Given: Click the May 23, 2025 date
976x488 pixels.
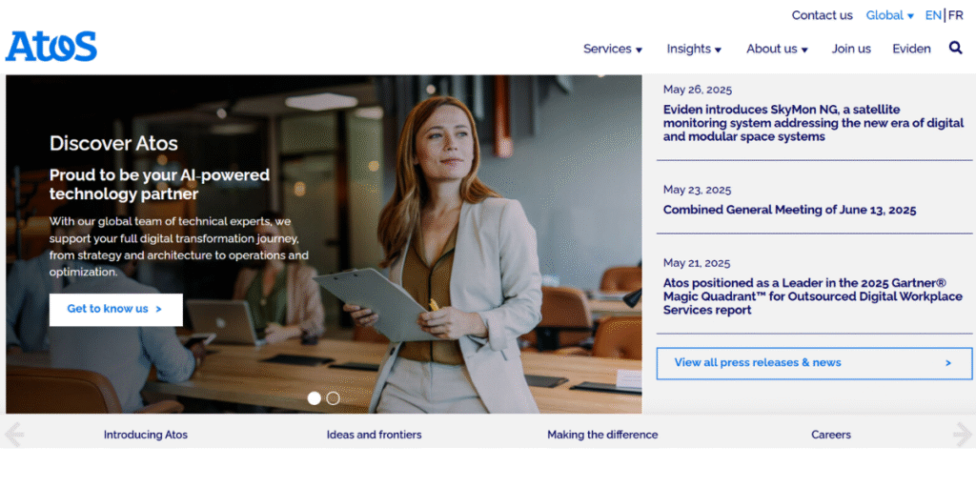Looking at the screenshot, I should (x=697, y=190).
